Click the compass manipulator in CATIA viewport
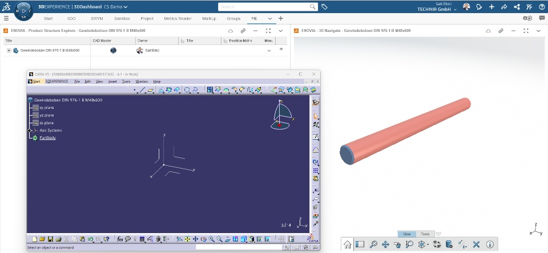 pyautogui.click(x=283, y=115)
